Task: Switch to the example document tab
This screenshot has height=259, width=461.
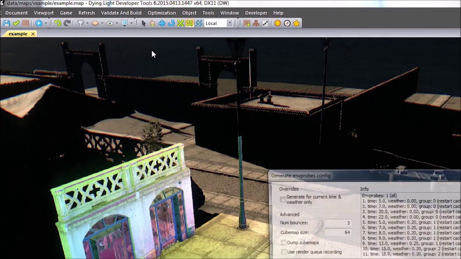Action: click(18, 34)
